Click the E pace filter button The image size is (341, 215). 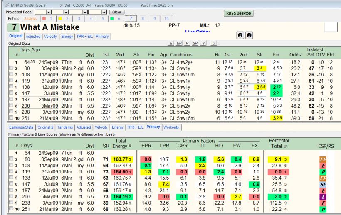pyautogui.click(x=171, y=43)
